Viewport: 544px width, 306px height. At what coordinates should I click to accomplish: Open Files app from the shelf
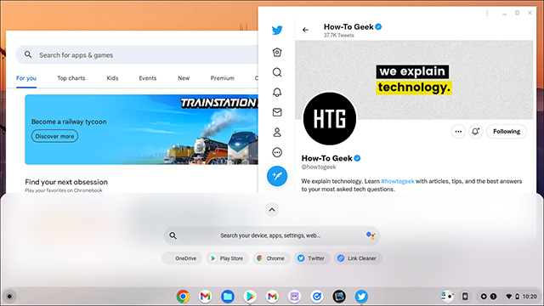(x=228, y=297)
